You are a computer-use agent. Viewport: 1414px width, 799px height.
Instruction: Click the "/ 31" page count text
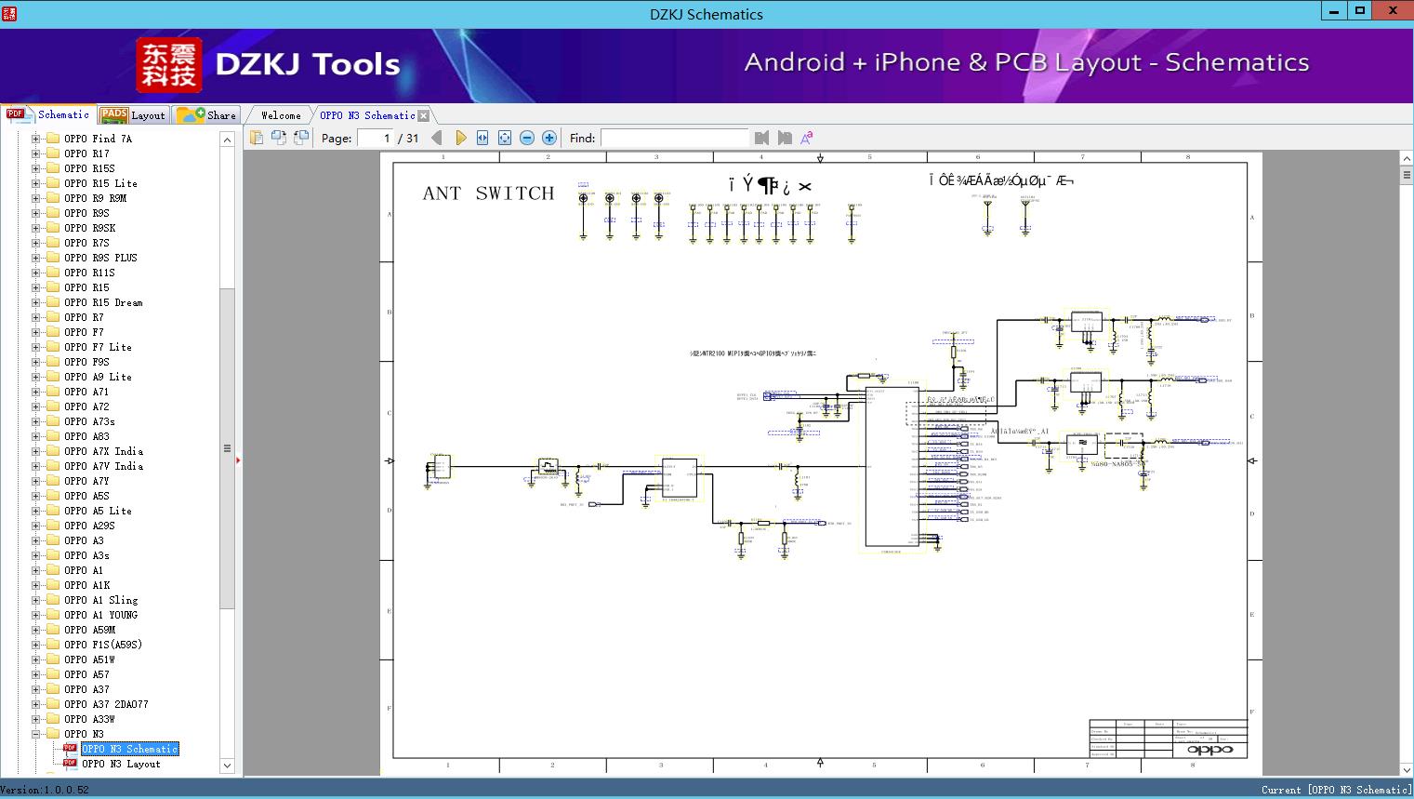coord(408,138)
